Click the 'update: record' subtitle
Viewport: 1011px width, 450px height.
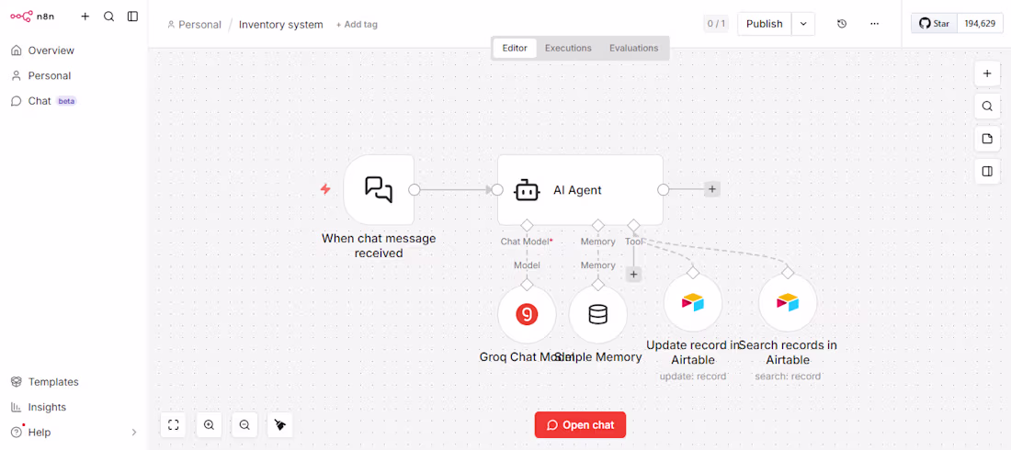point(693,377)
